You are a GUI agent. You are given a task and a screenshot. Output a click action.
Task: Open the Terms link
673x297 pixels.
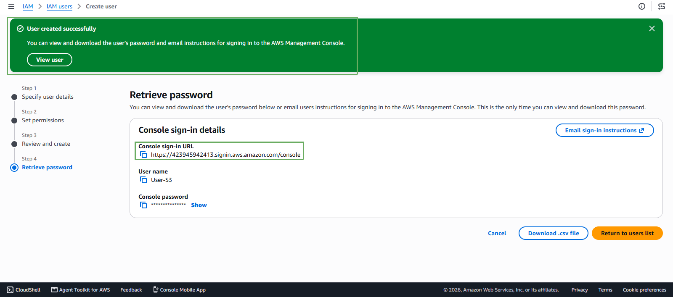coord(605,290)
